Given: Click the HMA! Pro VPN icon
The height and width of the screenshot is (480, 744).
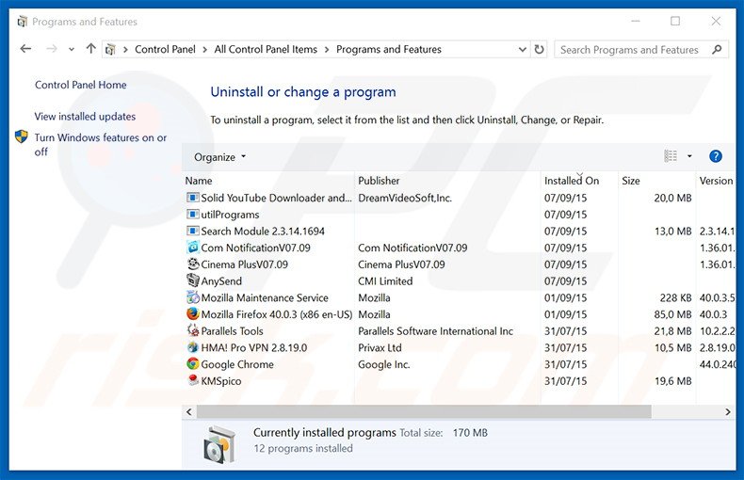Looking at the screenshot, I should click(x=193, y=347).
